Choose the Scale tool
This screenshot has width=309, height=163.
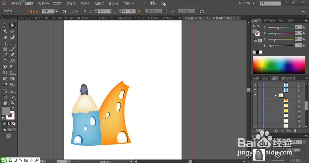point(12,61)
